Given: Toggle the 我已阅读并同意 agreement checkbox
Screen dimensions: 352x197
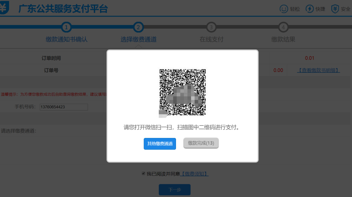Looking at the screenshot, I should (143, 174).
